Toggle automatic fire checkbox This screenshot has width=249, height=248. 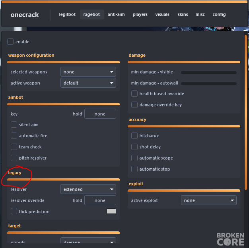[x=14, y=136]
